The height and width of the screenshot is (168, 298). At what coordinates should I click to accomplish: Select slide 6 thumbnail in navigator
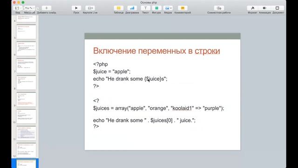click(x=26, y=49)
